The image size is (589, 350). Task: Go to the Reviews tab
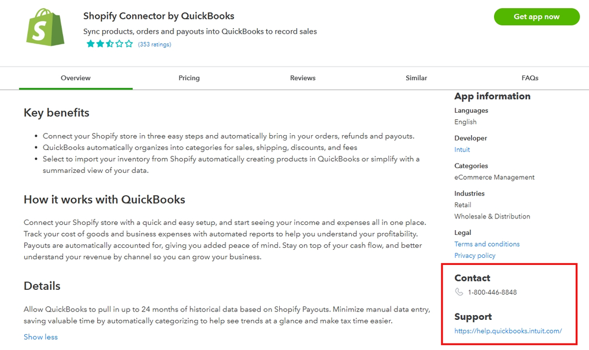[303, 78]
